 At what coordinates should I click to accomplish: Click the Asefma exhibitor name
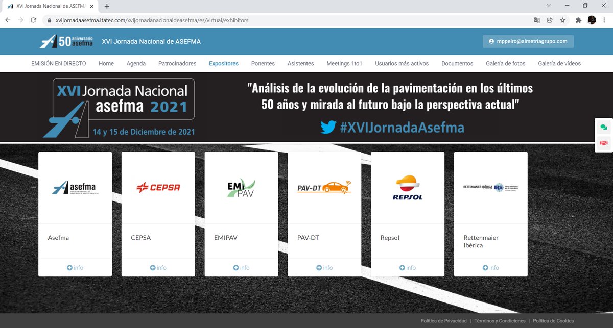click(x=58, y=238)
